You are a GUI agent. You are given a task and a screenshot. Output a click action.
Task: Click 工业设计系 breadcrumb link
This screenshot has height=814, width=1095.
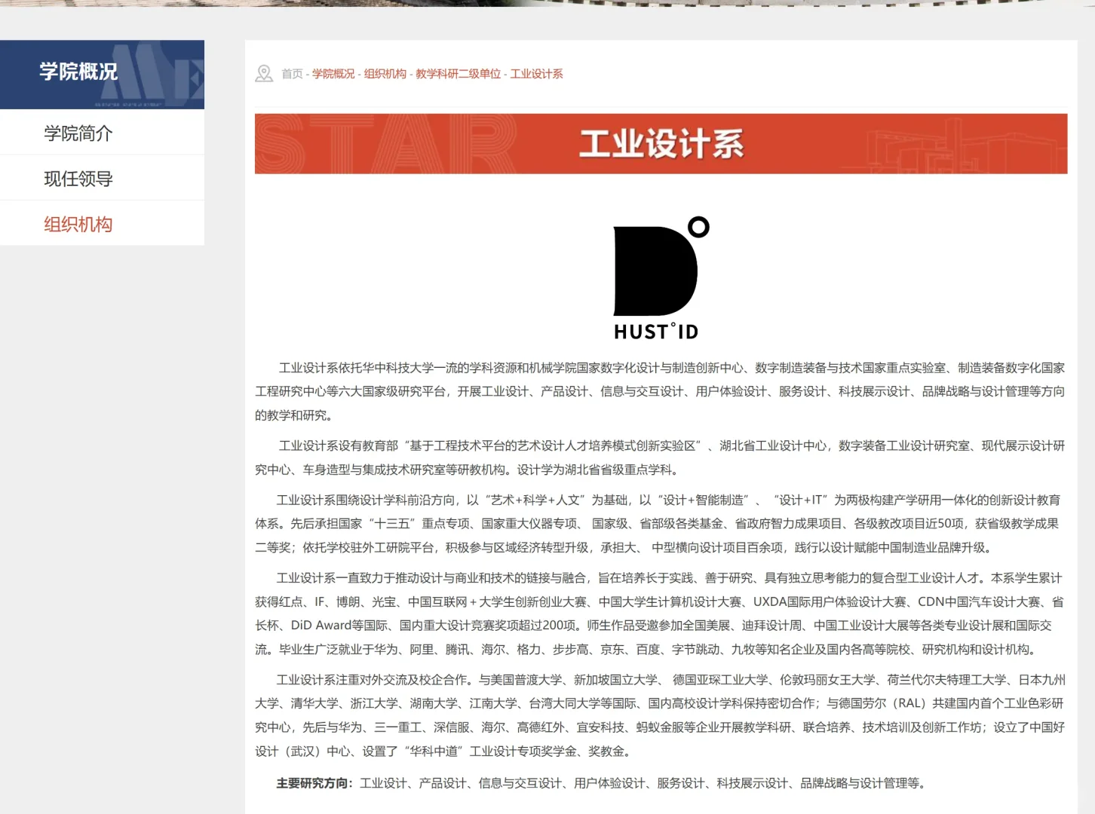click(536, 74)
